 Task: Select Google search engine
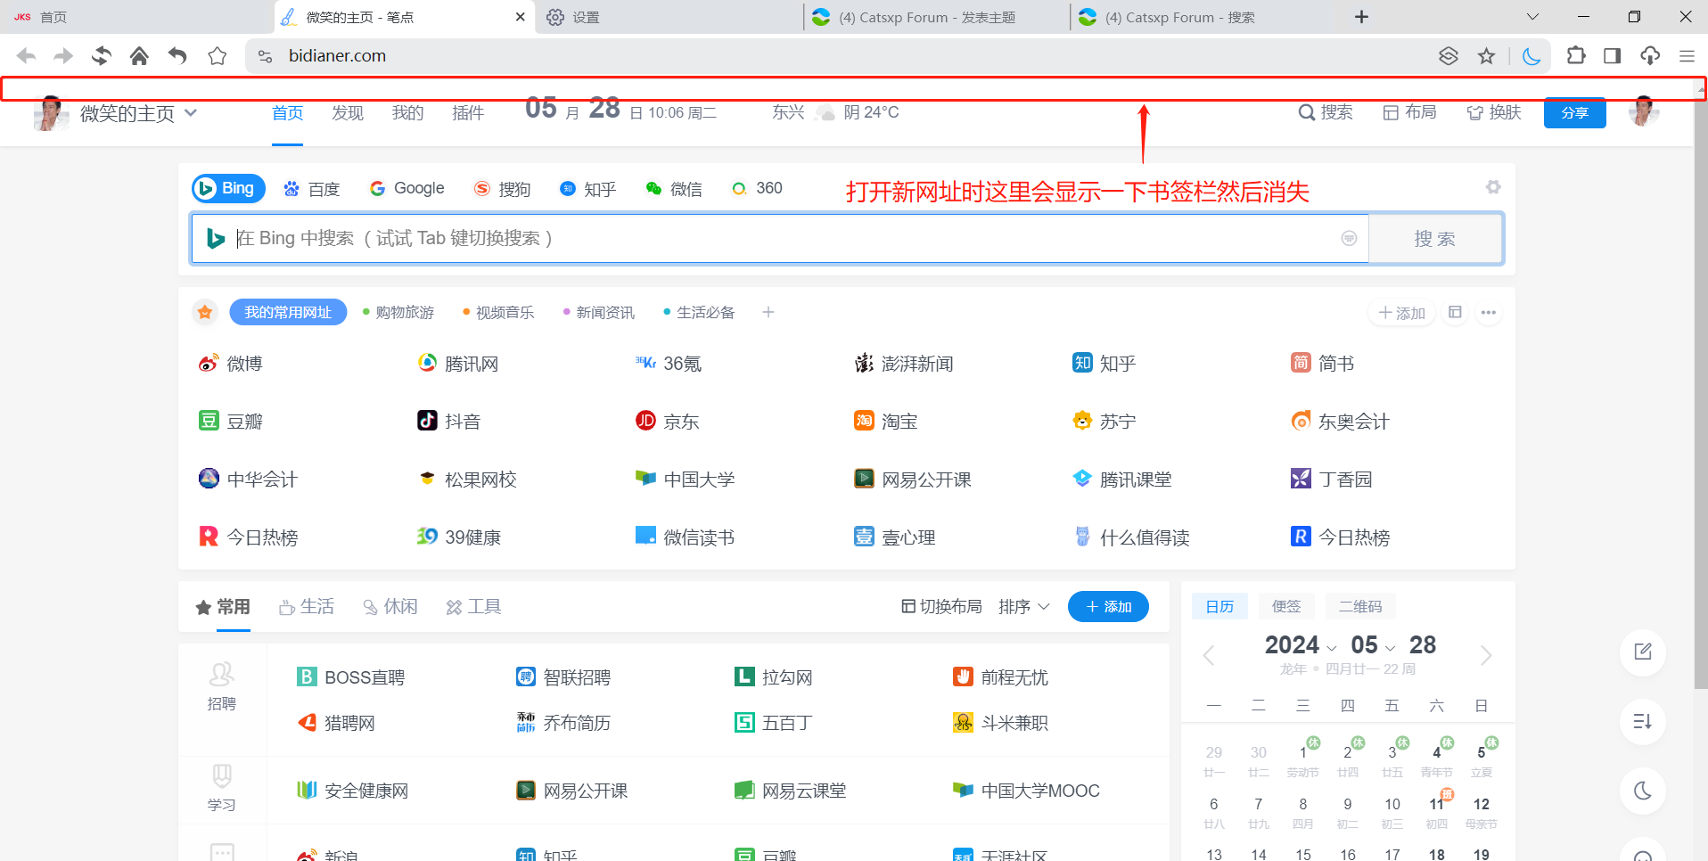click(x=407, y=188)
